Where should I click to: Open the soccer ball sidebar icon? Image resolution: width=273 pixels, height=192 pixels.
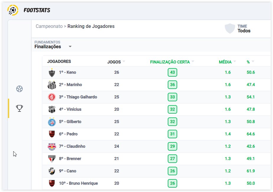coord(19,89)
